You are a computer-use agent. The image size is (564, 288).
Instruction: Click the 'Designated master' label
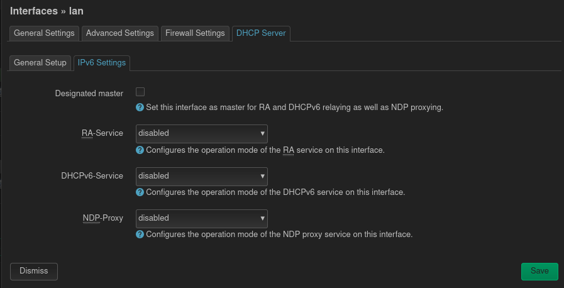(89, 94)
